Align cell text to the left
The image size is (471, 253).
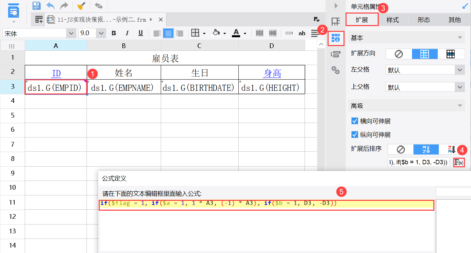coord(157,33)
